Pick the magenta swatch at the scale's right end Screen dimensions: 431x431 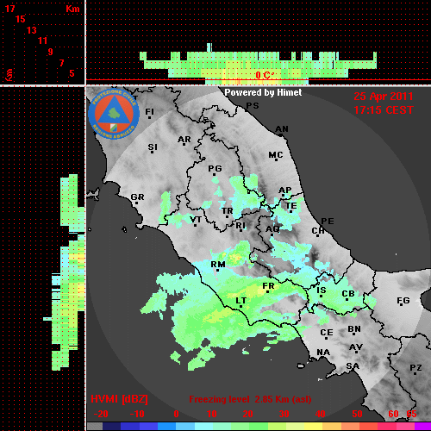[x=422, y=427]
